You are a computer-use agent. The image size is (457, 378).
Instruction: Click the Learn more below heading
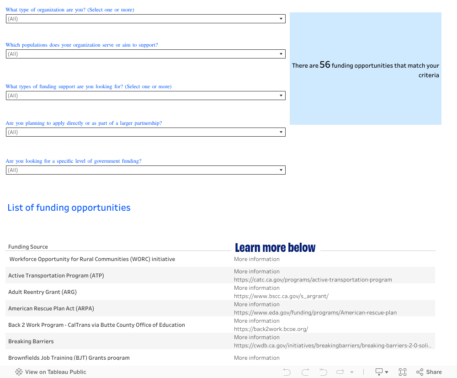click(275, 247)
